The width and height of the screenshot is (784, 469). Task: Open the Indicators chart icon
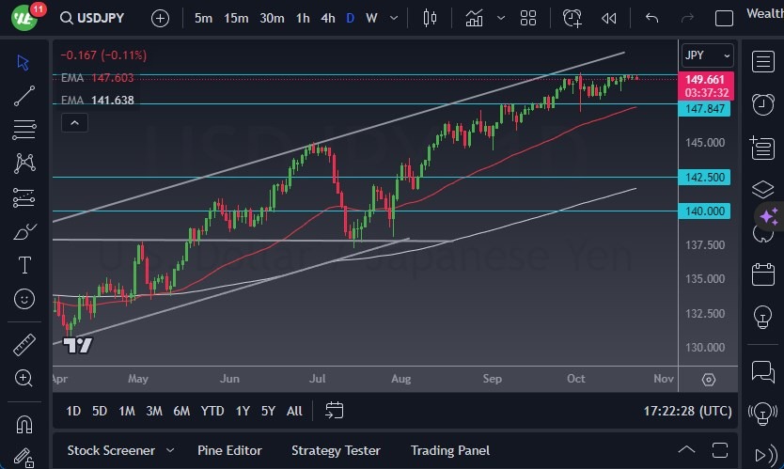click(x=475, y=18)
